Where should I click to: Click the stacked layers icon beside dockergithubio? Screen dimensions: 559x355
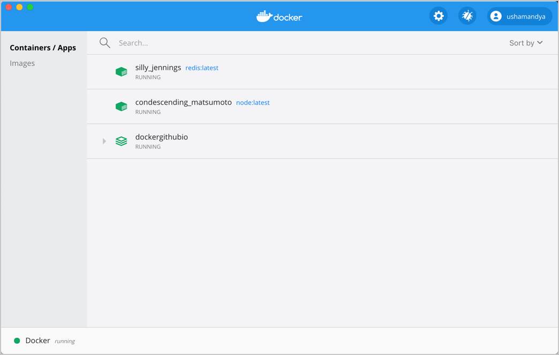(121, 141)
